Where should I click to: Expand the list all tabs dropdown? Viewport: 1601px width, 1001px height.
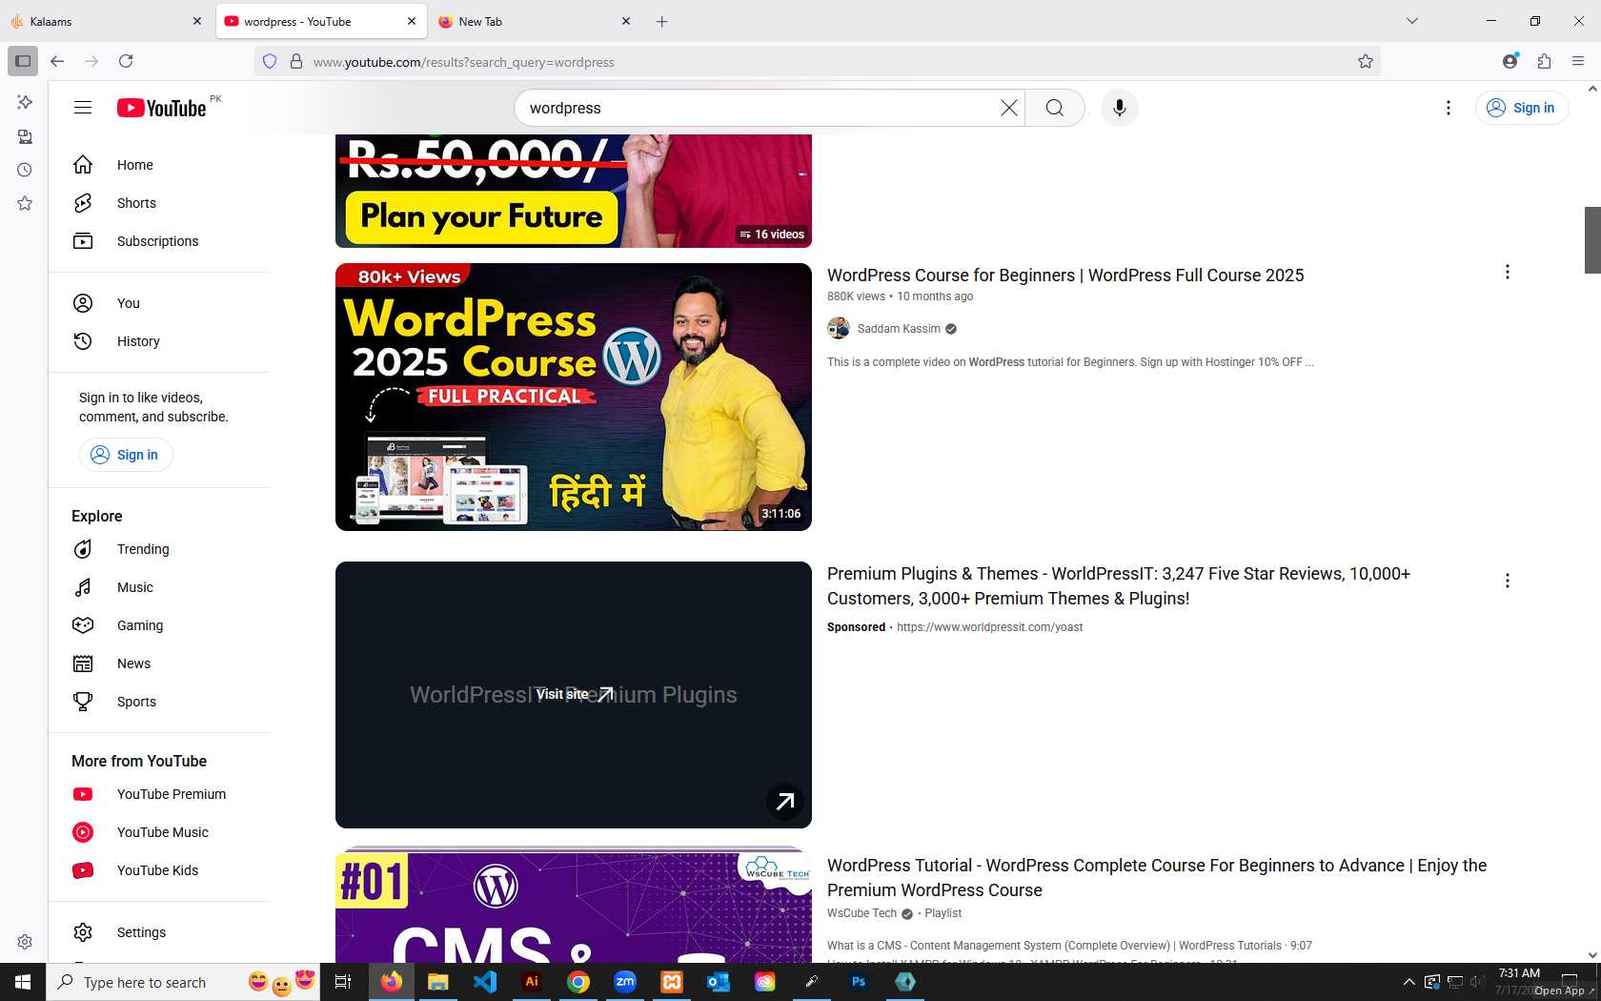point(1412,21)
